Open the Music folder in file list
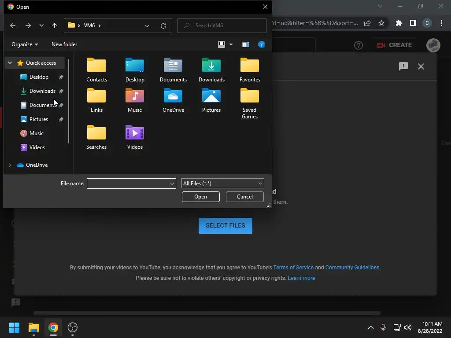Viewport: 451px width, 338px height. 135,100
